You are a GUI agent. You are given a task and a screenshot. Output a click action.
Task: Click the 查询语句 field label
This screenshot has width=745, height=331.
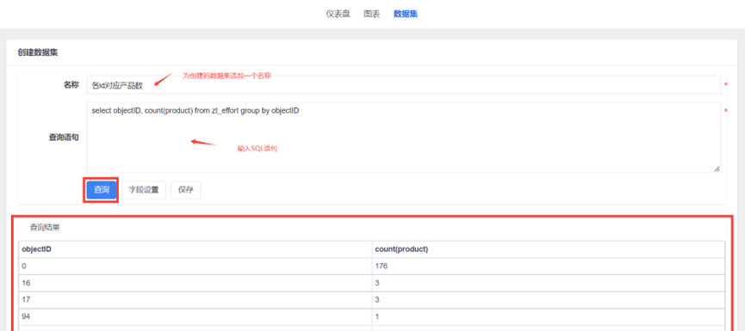point(64,137)
